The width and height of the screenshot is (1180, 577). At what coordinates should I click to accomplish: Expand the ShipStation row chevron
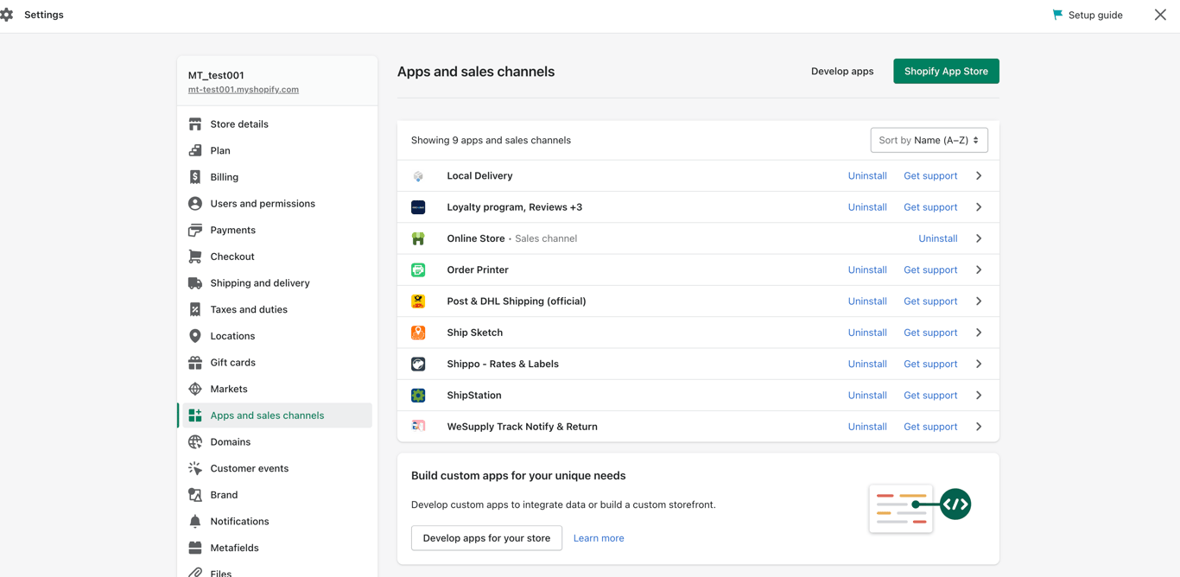979,396
